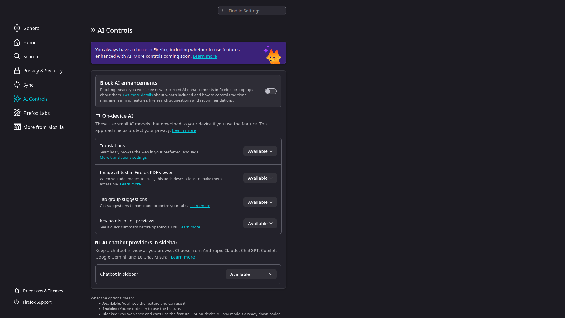Click the Get more details link
This screenshot has height=318, width=565.
click(138, 95)
